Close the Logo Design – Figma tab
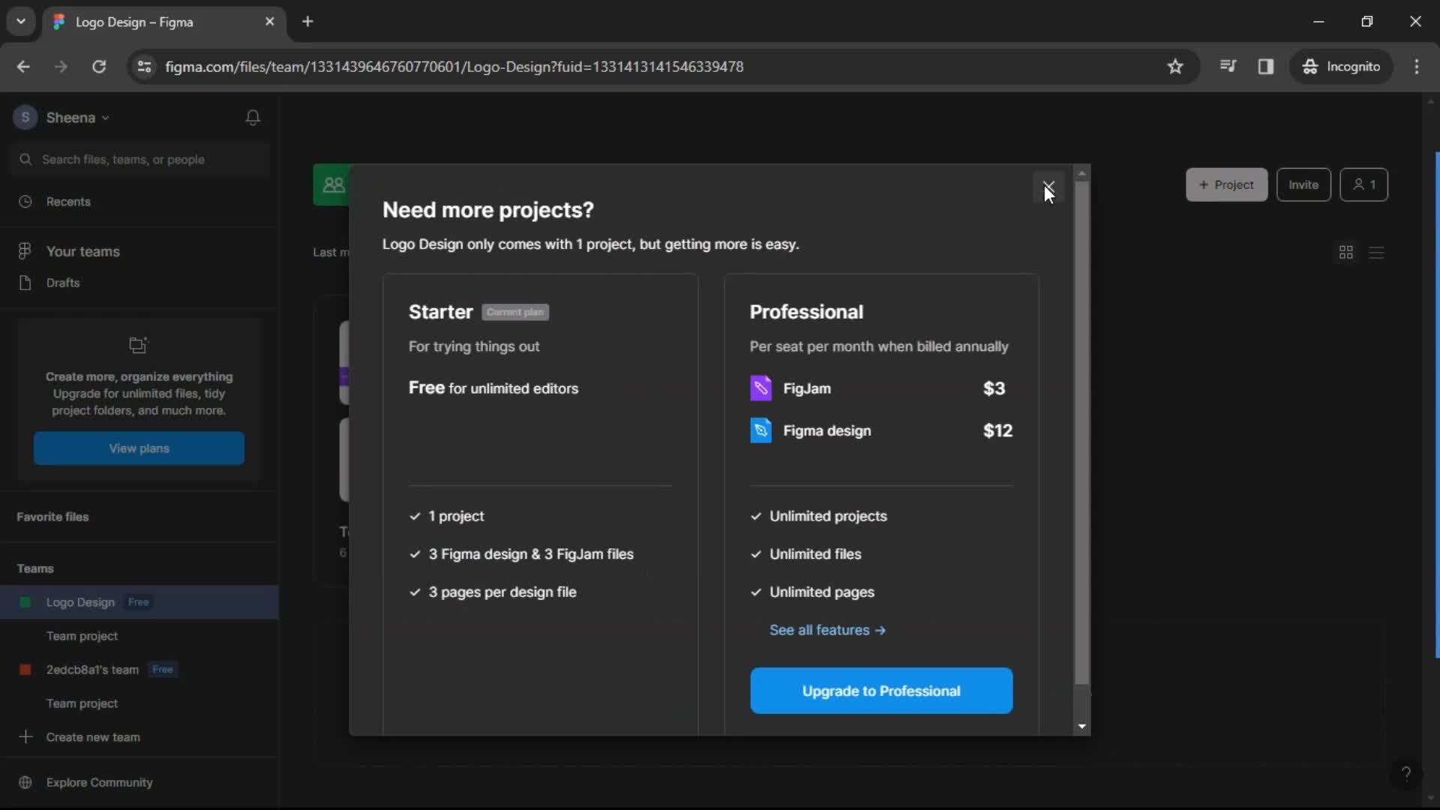 270,22
